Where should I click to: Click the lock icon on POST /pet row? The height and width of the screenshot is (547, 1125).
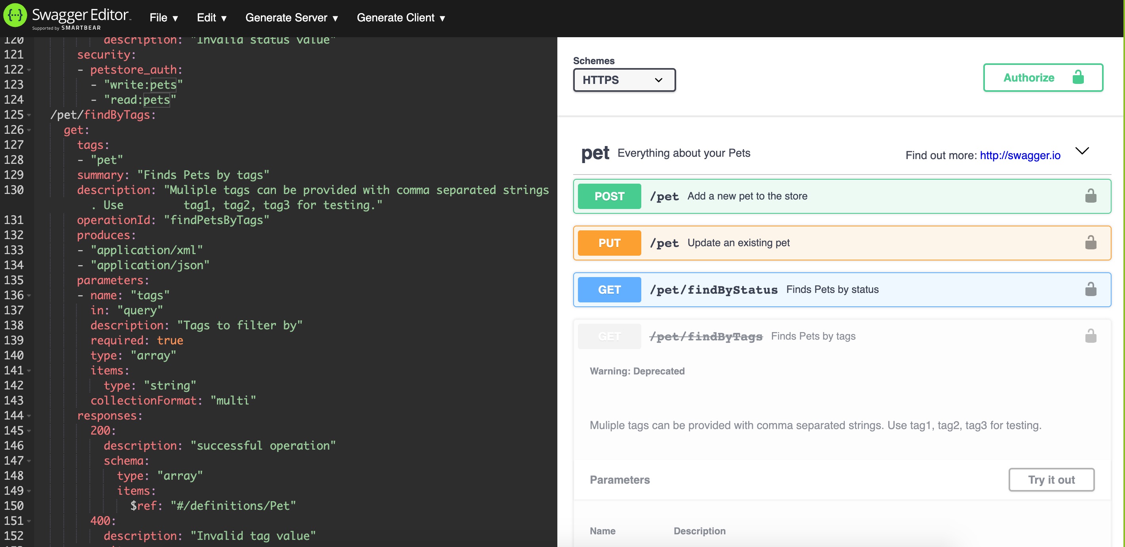[1091, 196]
